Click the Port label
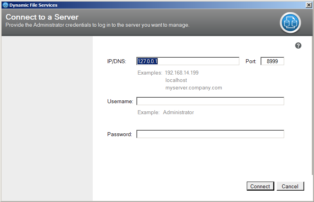Viewport: 314px width, 202px height. (x=251, y=61)
